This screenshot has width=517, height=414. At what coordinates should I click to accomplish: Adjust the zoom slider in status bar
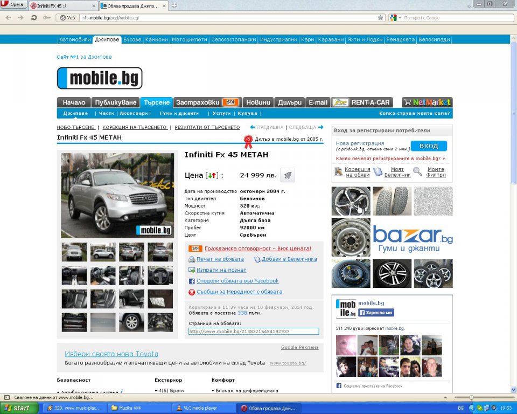pos(472,397)
